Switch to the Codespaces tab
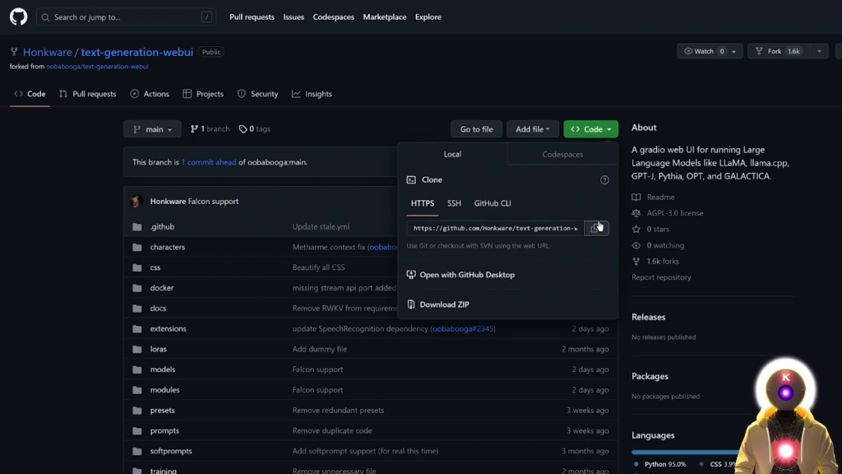Viewport: 842px width, 474px height. [562, 154]
